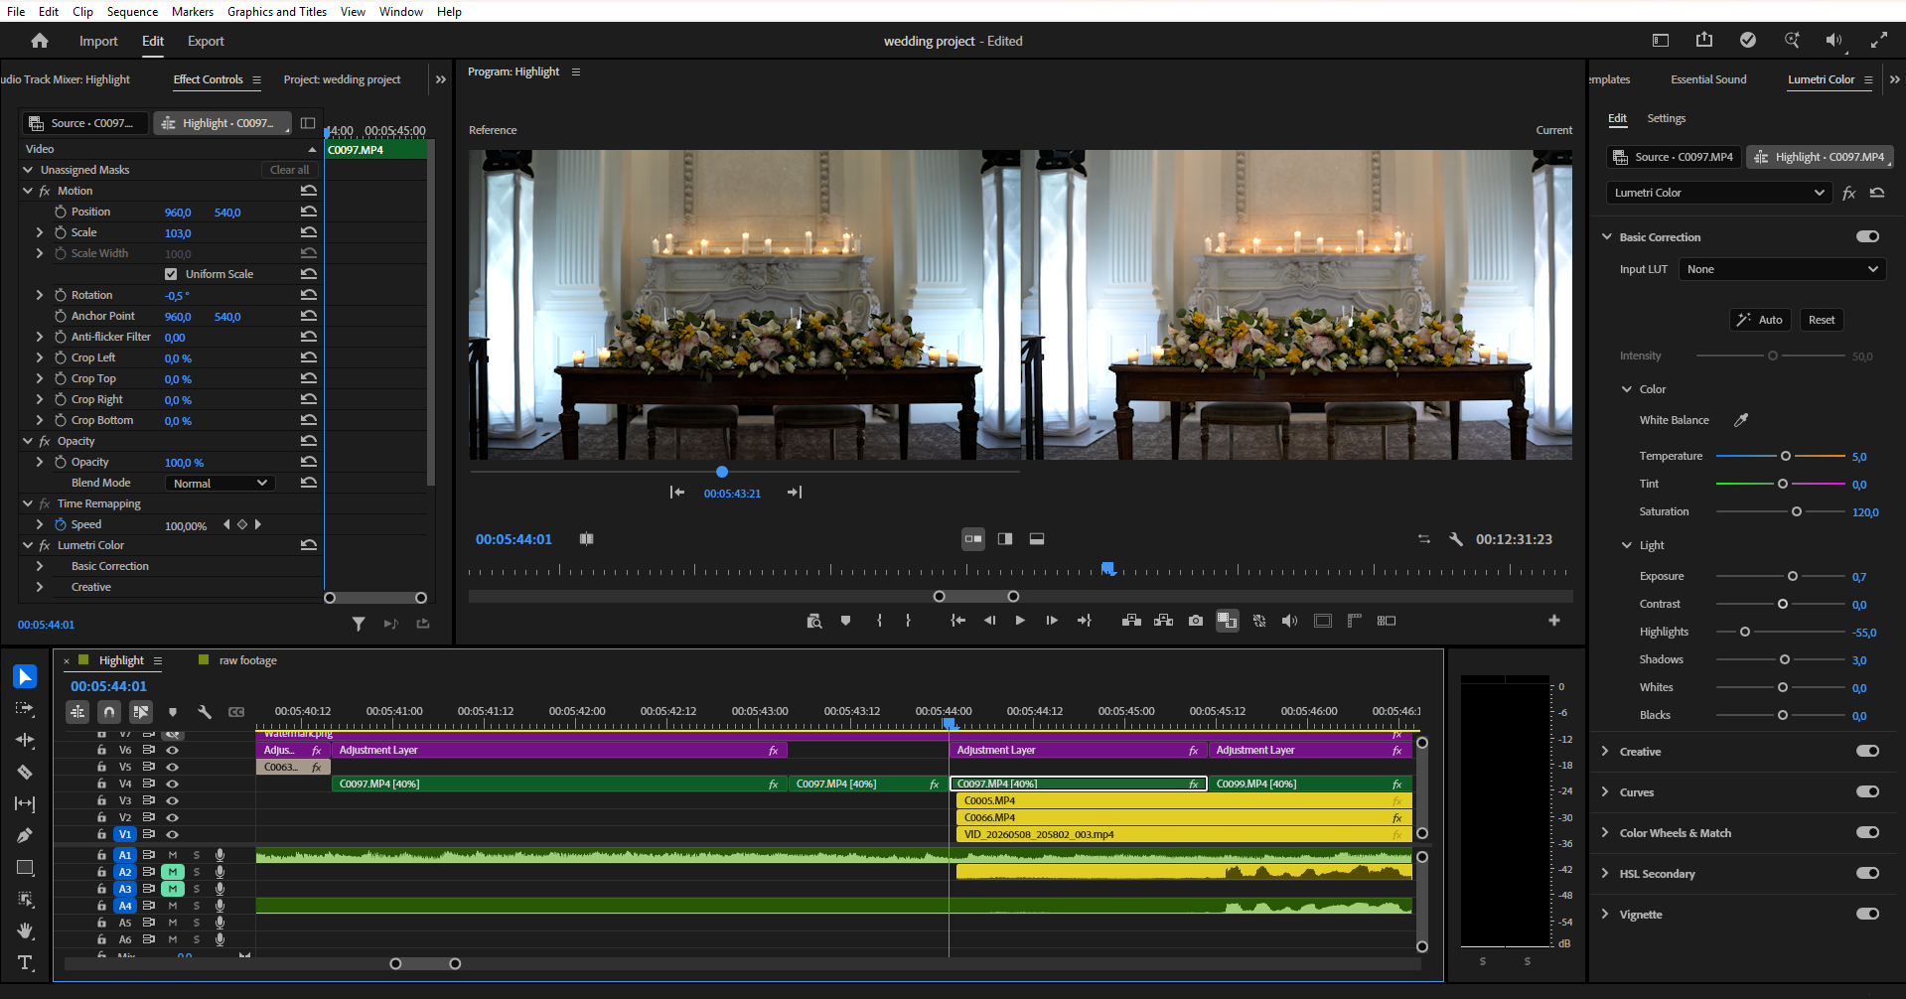The image size is (1906, 999).
Task: Open the Quick Export share icon
Action: (1704, 40)
